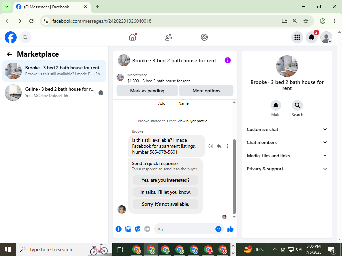Send quick response Sorry, it's not available.
The width and height of the screenshot is (342, 256).
[166, 204]
